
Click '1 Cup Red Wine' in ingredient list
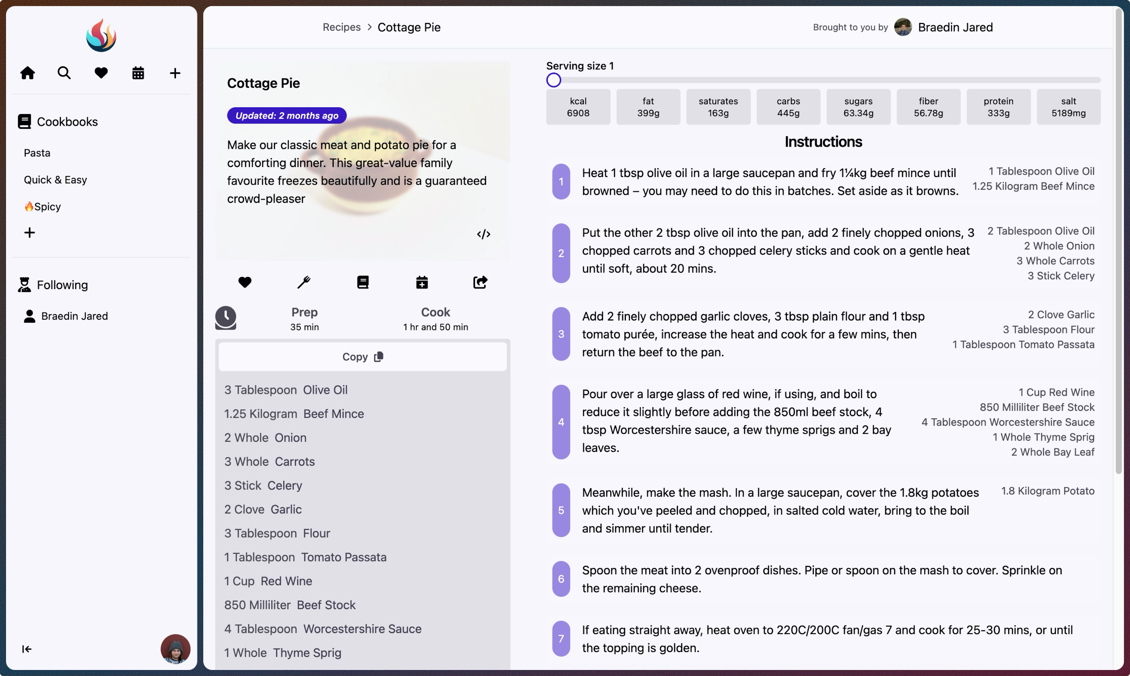268,581
